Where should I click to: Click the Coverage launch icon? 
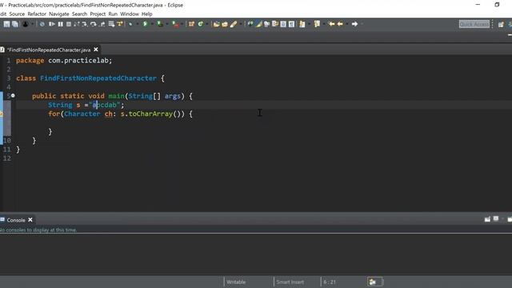tap(160, 24)
